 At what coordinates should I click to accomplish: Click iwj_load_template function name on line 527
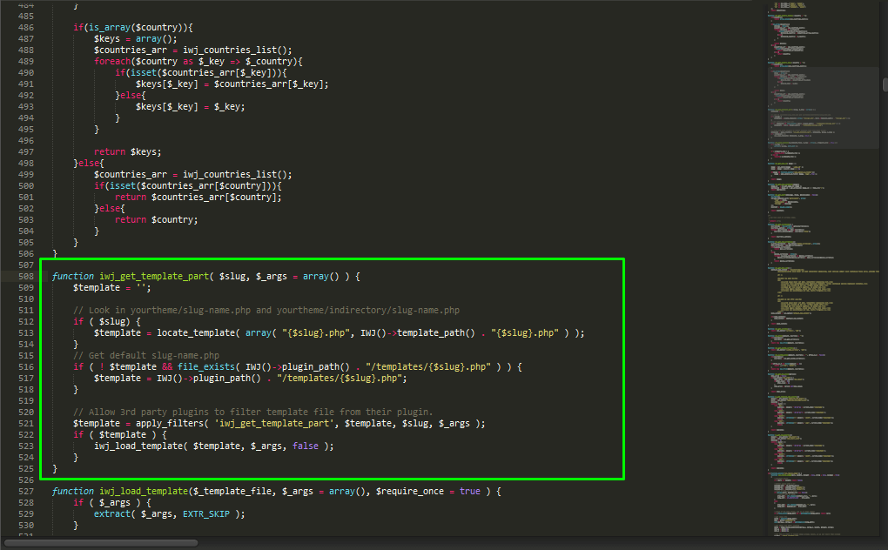144,491
